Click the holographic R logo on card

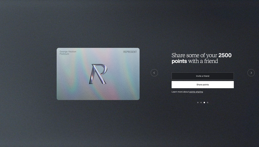tap(98, 74)
